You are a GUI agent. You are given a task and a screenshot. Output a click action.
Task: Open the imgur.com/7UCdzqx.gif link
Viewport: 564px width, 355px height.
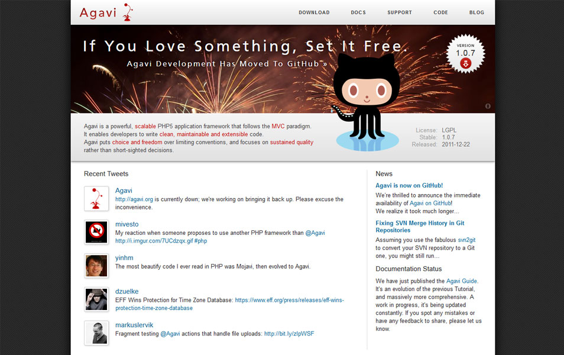click(x=154, y=241)
